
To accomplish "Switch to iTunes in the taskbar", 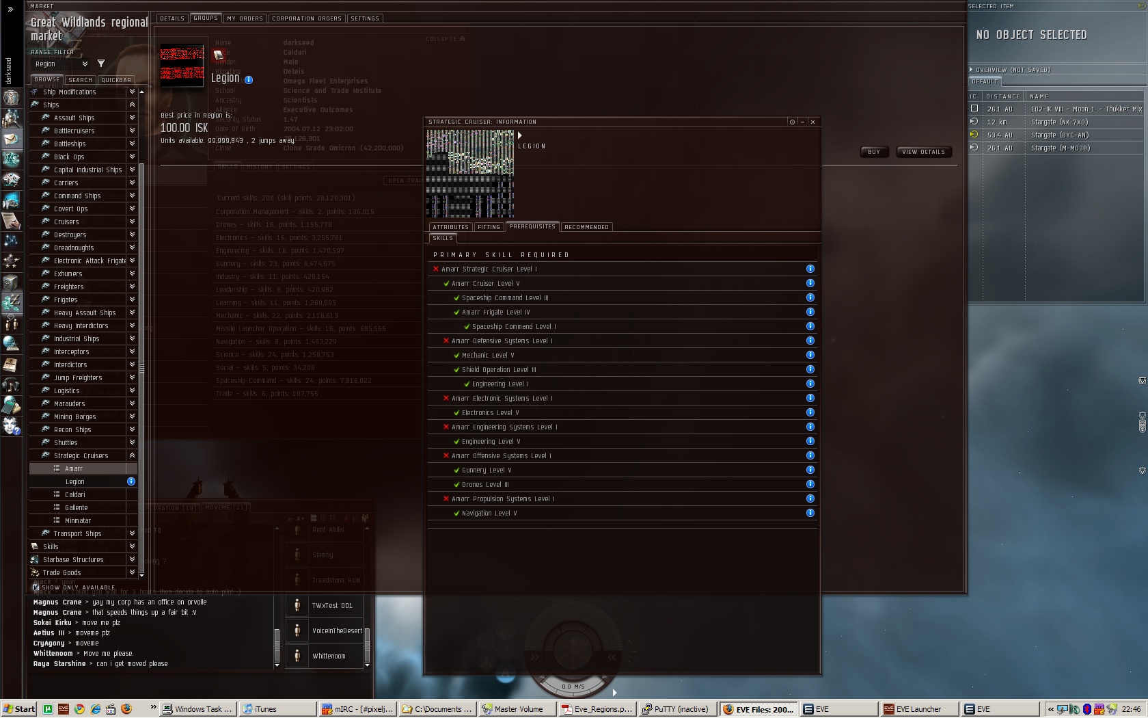I will coord(277,709).
